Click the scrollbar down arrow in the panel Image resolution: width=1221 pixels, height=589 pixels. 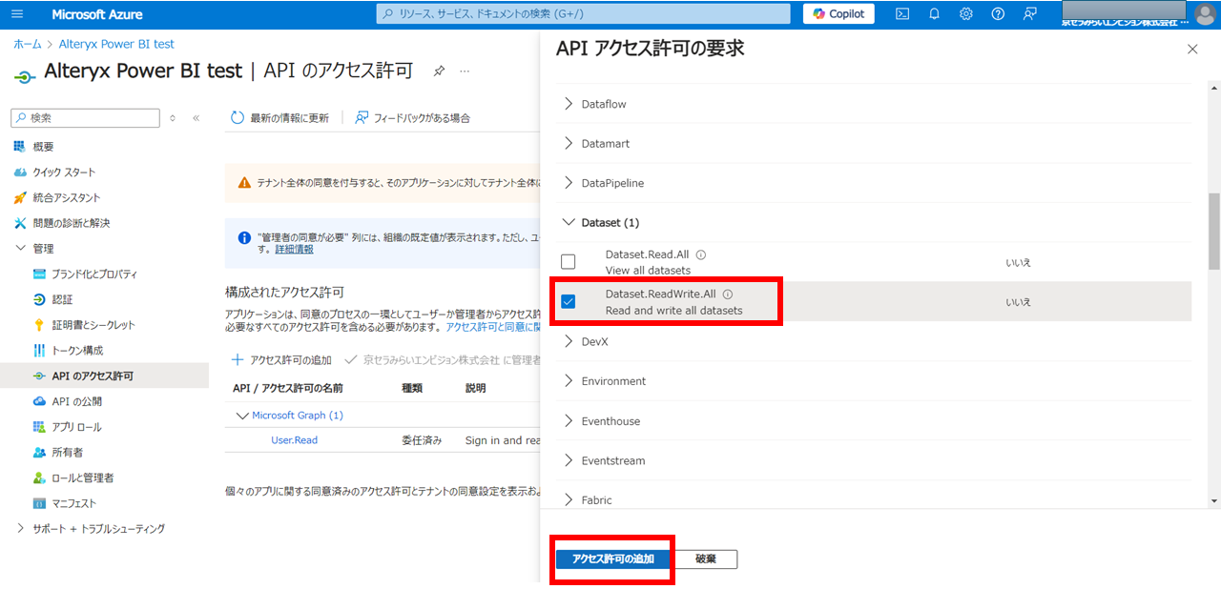pos(1214,501)
